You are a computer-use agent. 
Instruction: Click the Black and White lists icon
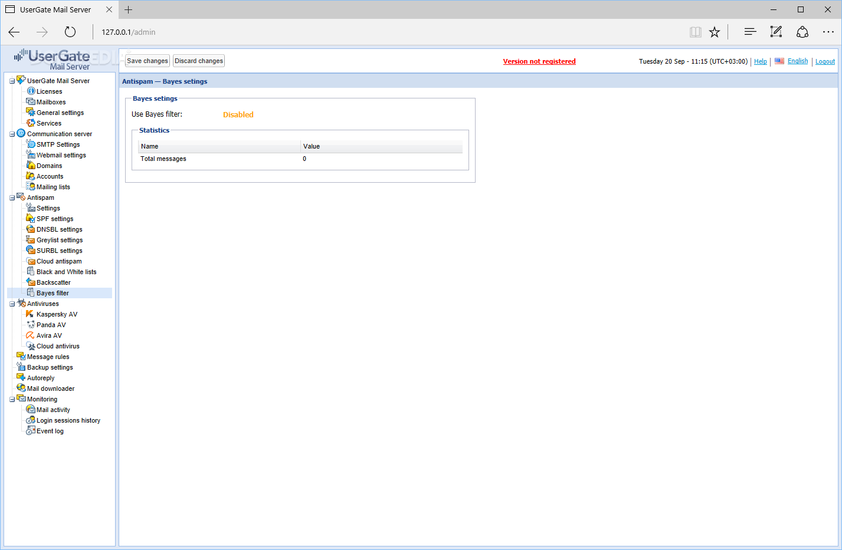click(x=31, y=271)
